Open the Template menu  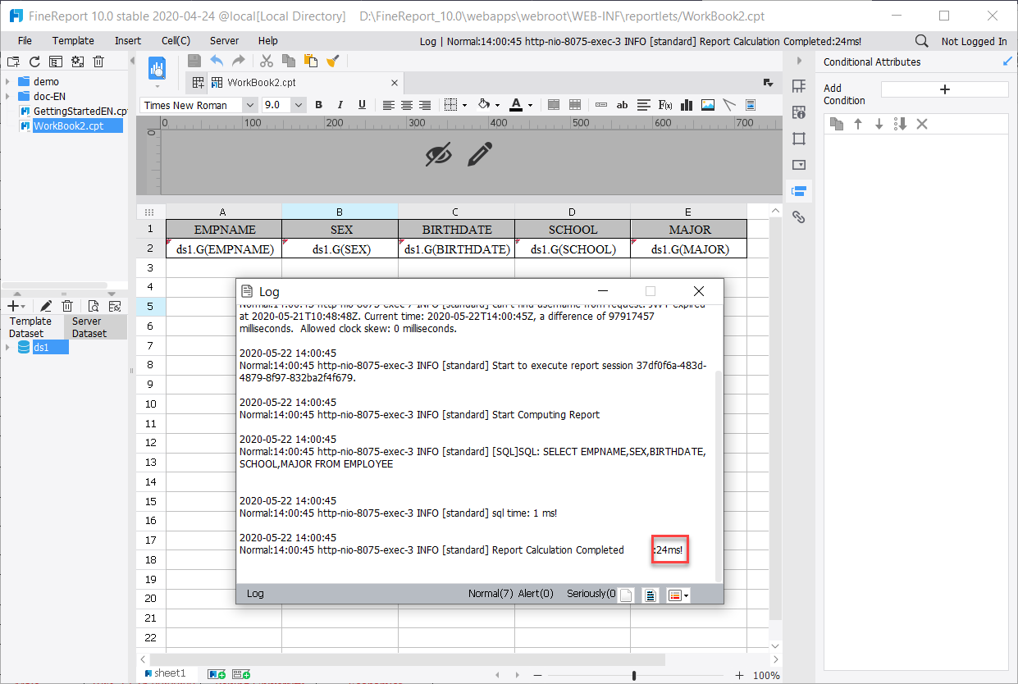73,41
